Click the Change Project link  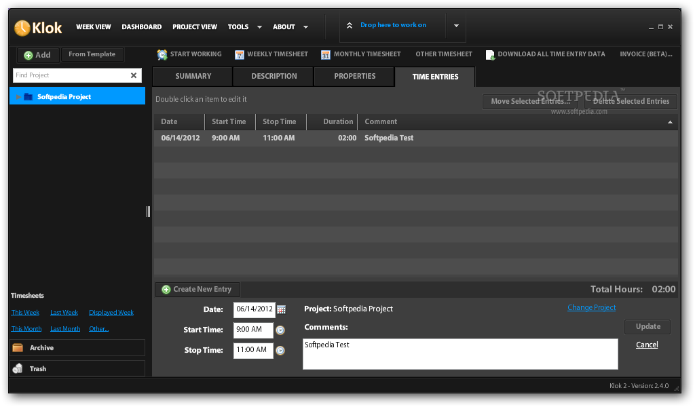click(591, 308)
